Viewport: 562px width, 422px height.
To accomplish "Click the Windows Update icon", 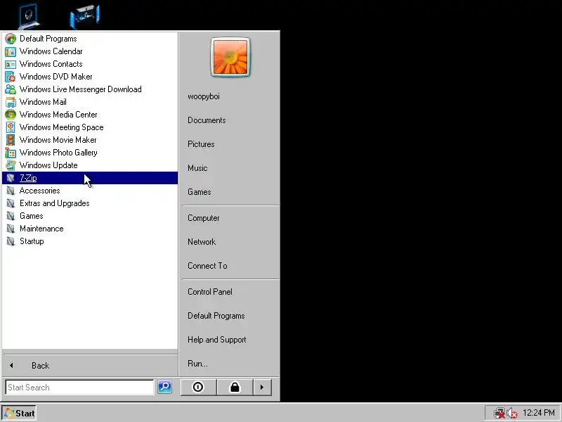I will (11, 165).
